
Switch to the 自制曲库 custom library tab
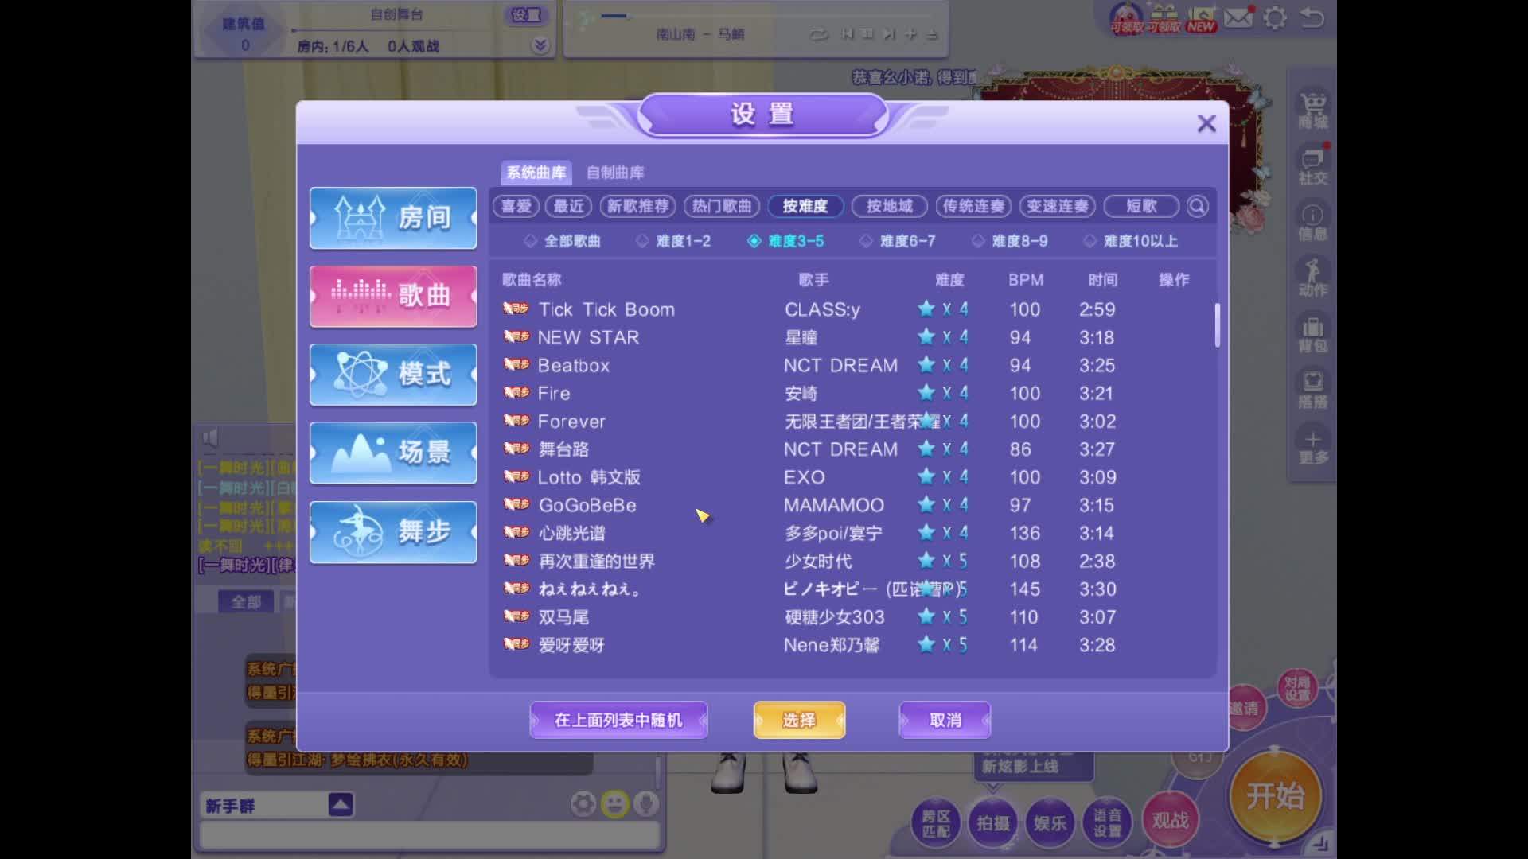615,173
